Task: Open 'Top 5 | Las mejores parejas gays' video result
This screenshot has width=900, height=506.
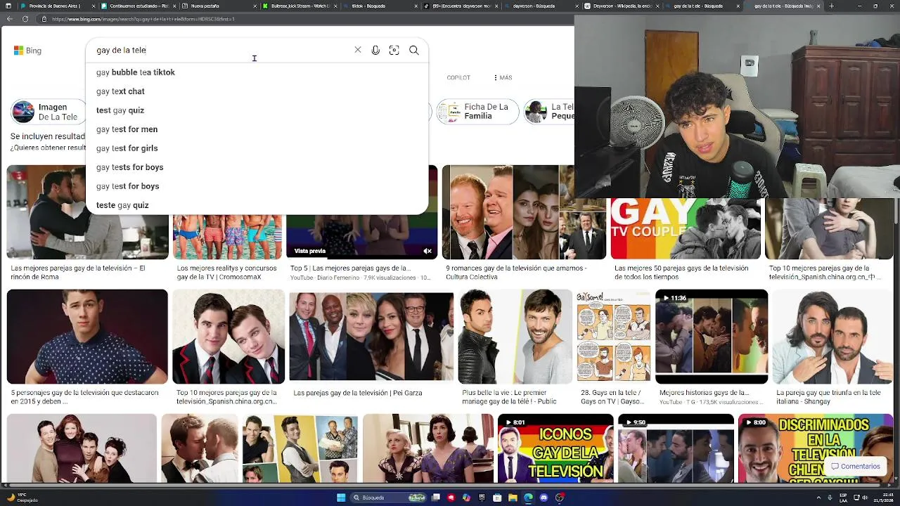Action: click(x=350, y=268)
